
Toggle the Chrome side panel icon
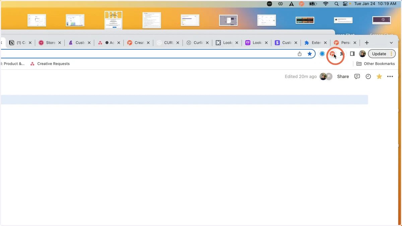(352, 54)
